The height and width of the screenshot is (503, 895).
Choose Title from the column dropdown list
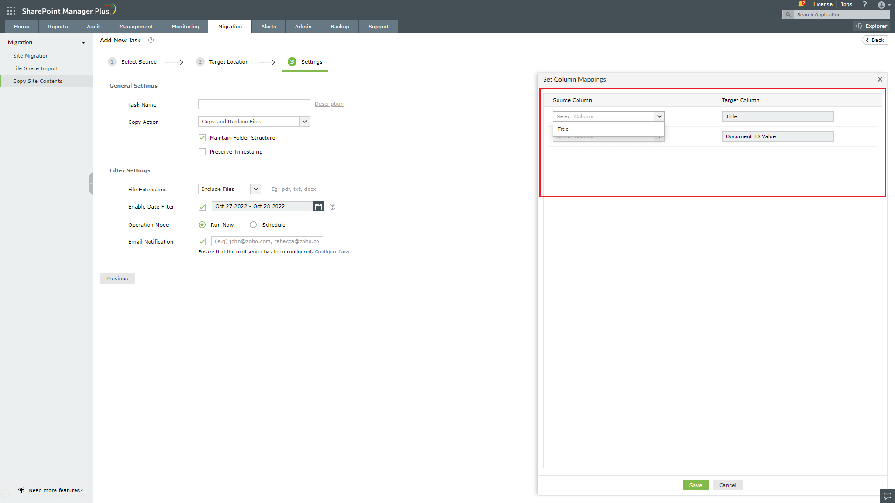tap(563, 129)
